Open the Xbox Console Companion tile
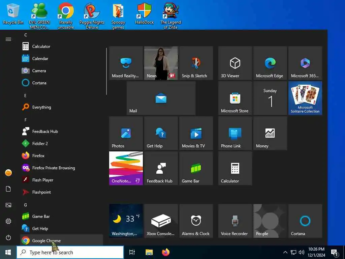Image resolution: width=345 pixels, height=259 pixels. tap(161, 221)
